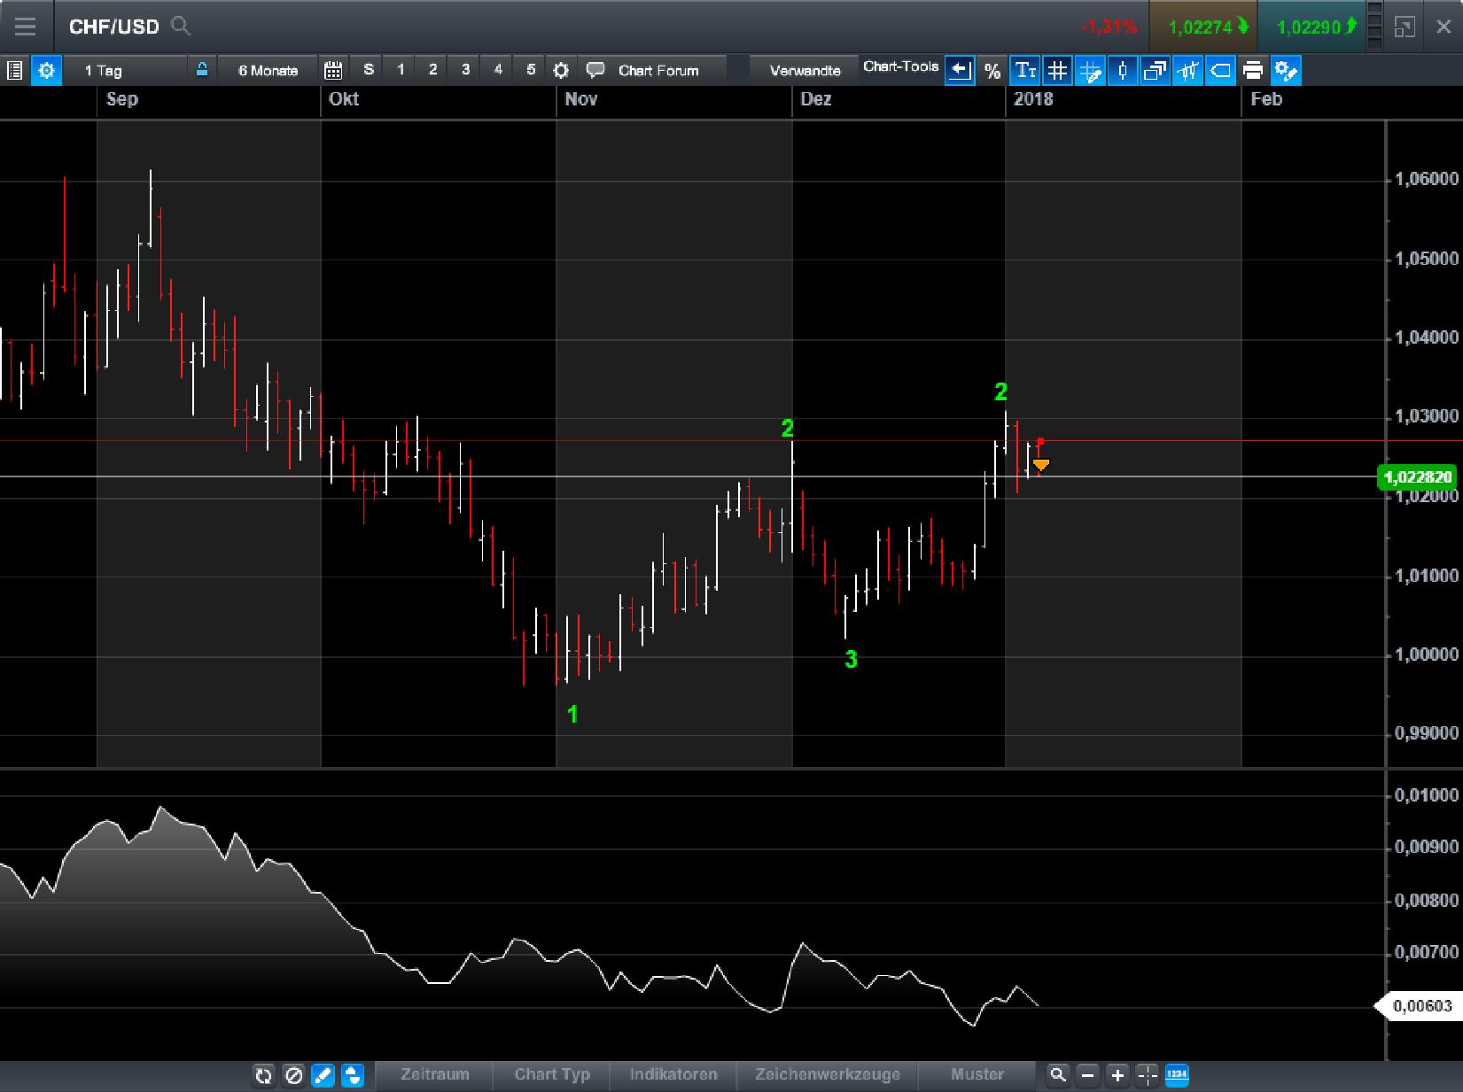This screenshot has width=1463, height=1092.
Task: Open the calendar date picker icon
Action: coord(333,70)
